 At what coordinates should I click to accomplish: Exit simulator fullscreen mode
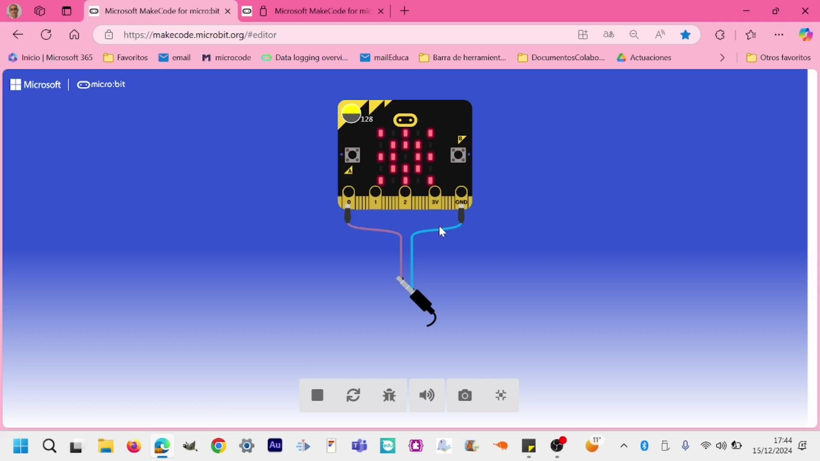pos(501,395)
